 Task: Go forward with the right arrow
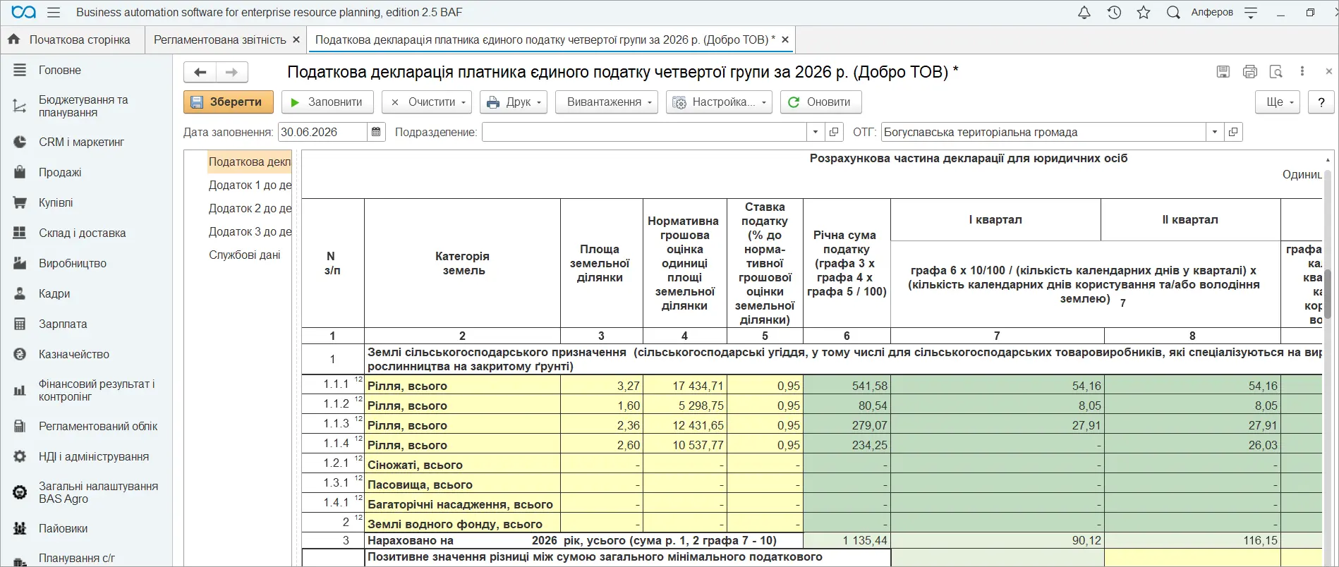231,72
